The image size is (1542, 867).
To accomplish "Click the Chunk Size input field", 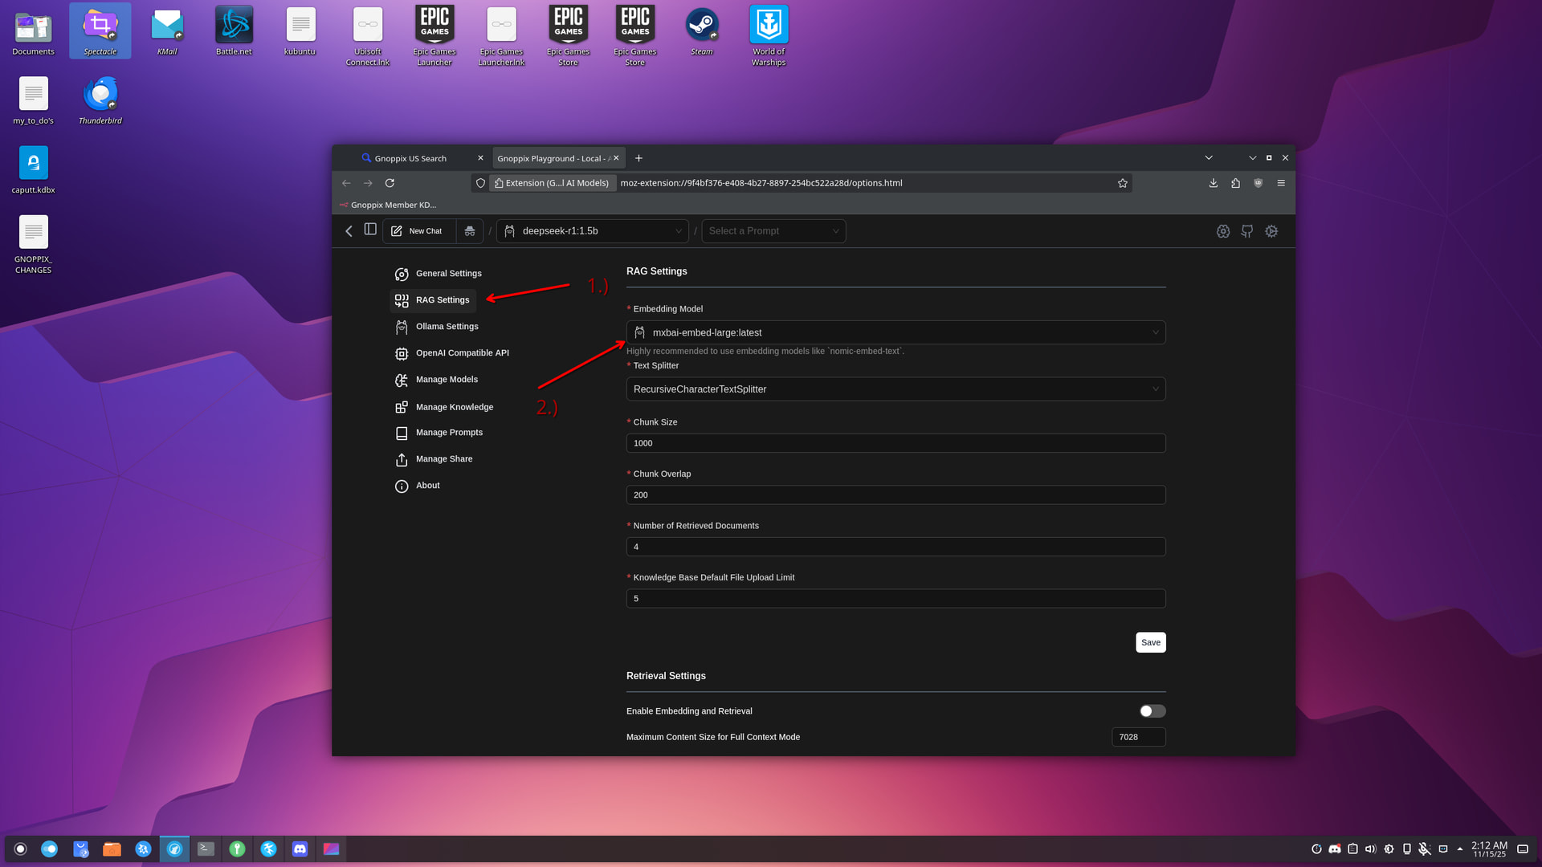I will click(895, 443).
